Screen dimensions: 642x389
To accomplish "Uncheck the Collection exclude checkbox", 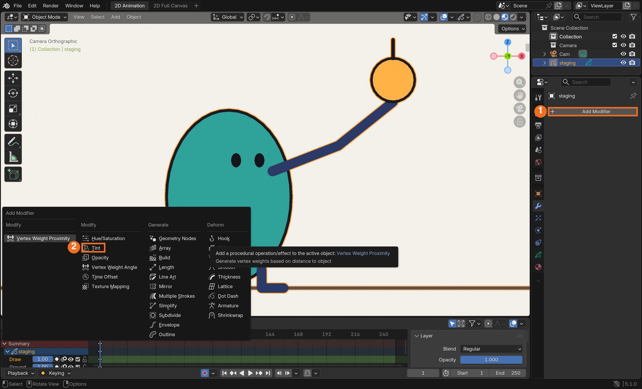I will tap(615, 36).
